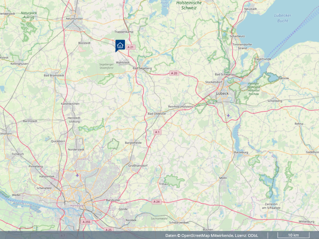Click the Hamburg airport plane icon
319x239 pixels.
[x=77, y=175]
